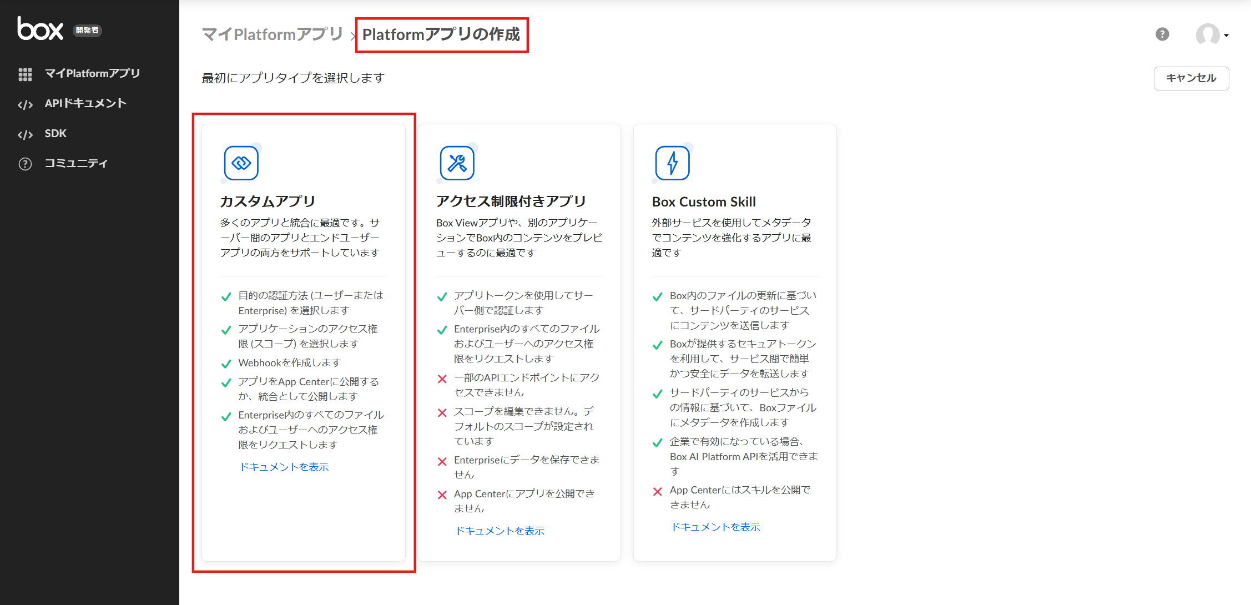Click the アクセス制限付きアプリ tools icon
This screenshot has width=1251, height=605.
click(x=457, y=163)
